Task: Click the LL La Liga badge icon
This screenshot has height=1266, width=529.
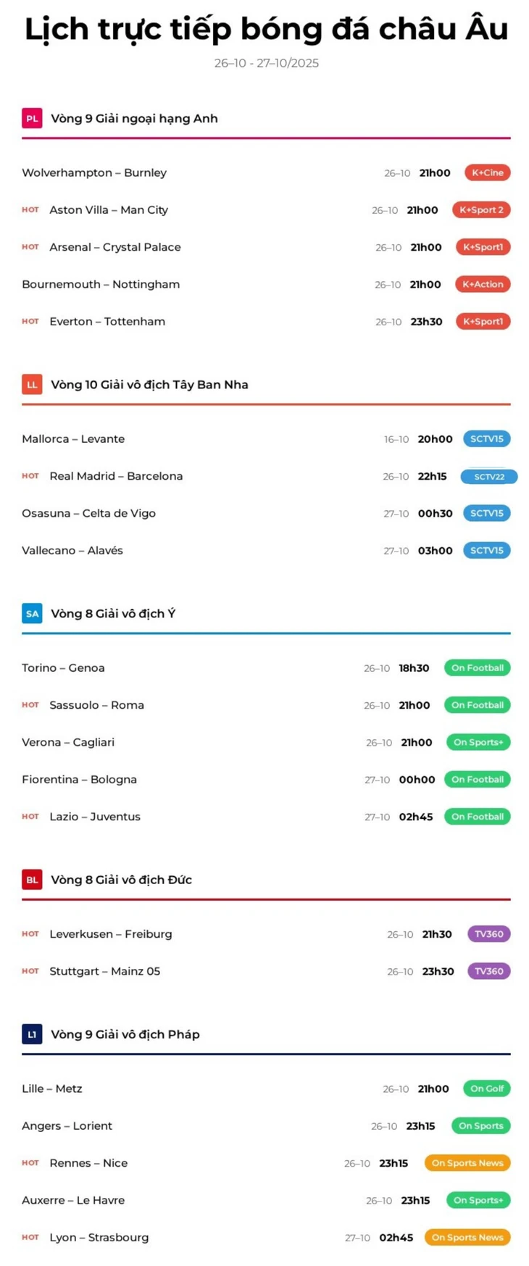Action: click(x=32, y=385)
